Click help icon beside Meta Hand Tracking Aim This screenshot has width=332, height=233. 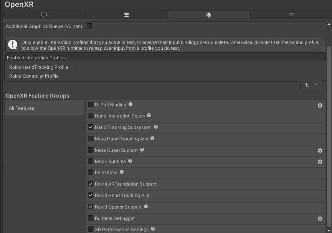coord(152,138)
